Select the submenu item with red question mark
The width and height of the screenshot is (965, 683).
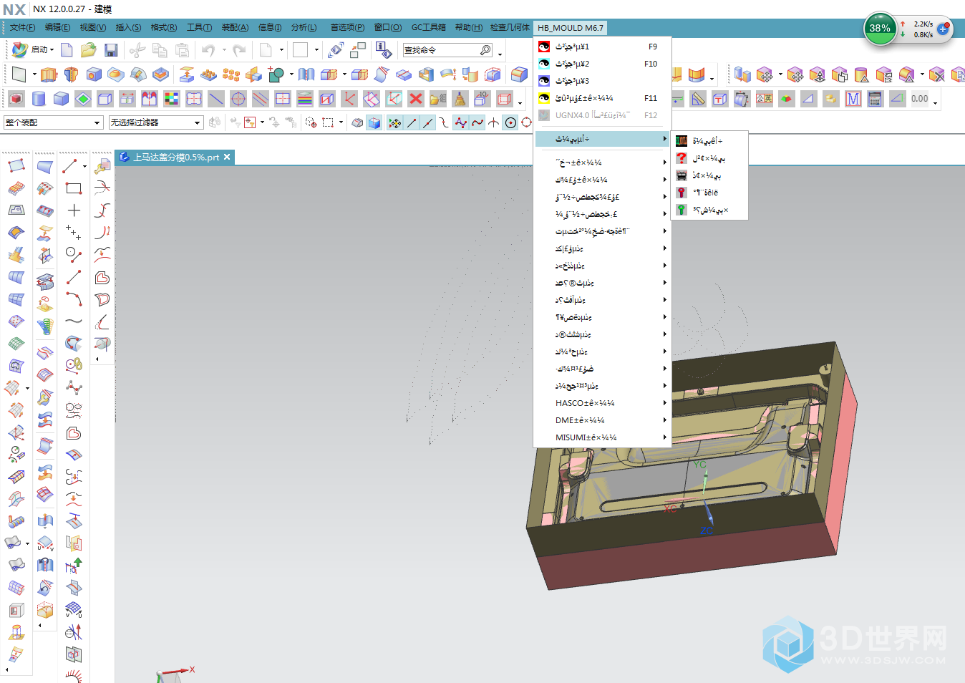click(709, 158)
